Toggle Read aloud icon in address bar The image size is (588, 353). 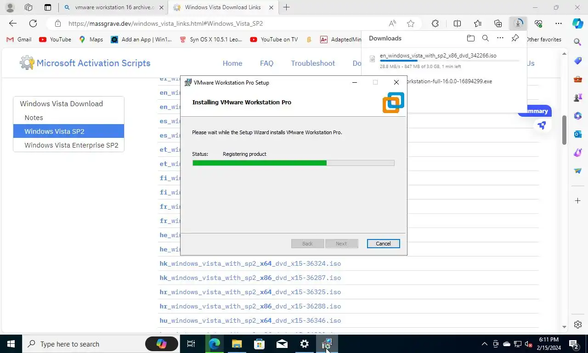(392, 23)
